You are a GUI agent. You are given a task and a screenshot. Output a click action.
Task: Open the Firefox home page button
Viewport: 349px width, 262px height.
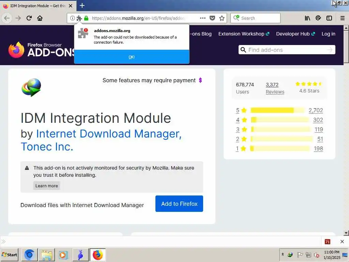[x=40, y=18]
